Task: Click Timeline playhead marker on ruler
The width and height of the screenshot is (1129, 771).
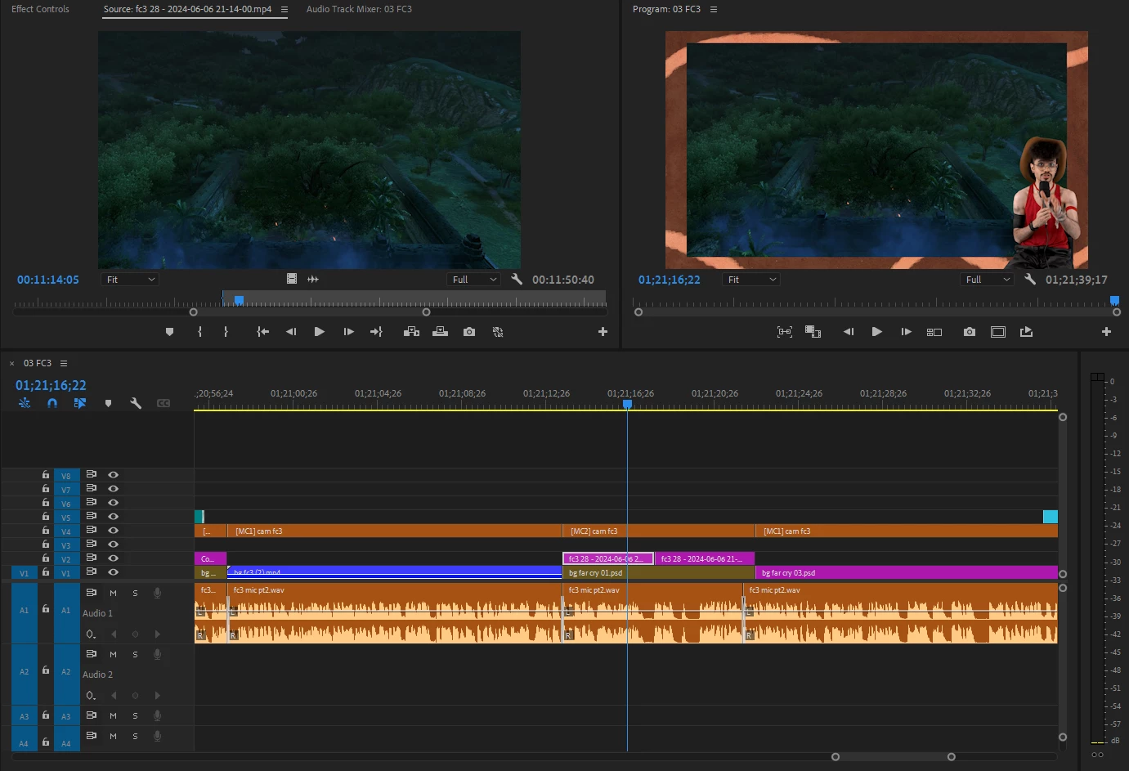Action: pyautogui.click(x=627, y=404)
